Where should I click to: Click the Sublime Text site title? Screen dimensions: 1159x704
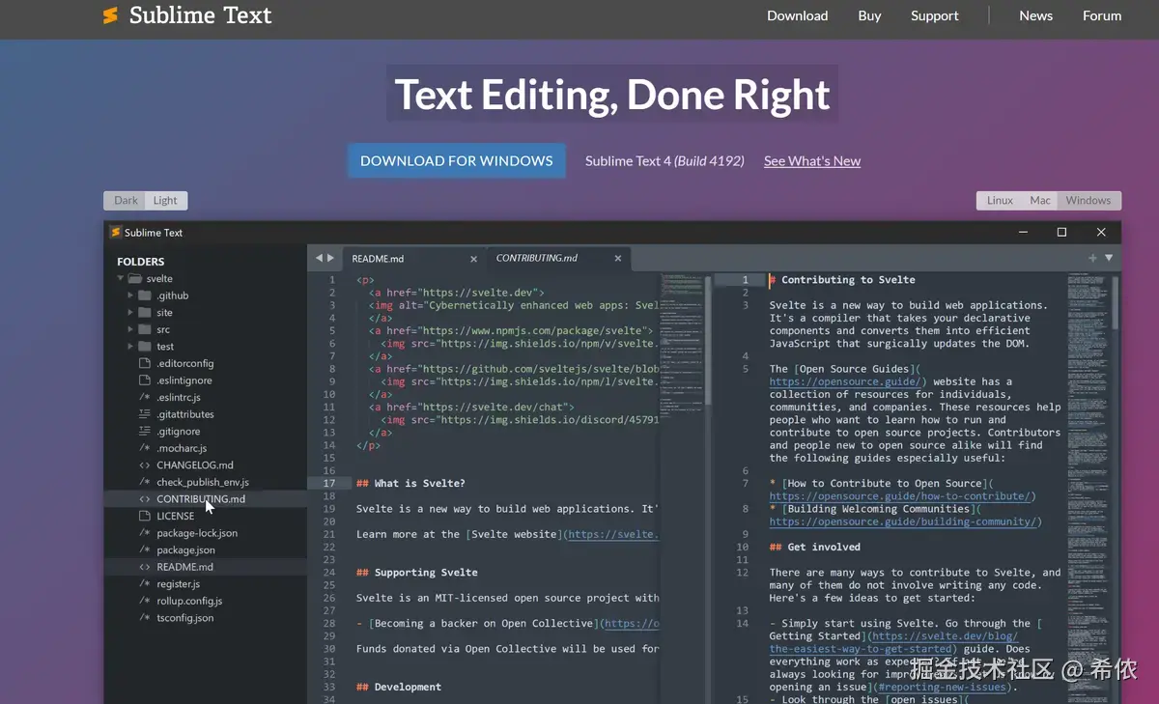pos(200,15)
